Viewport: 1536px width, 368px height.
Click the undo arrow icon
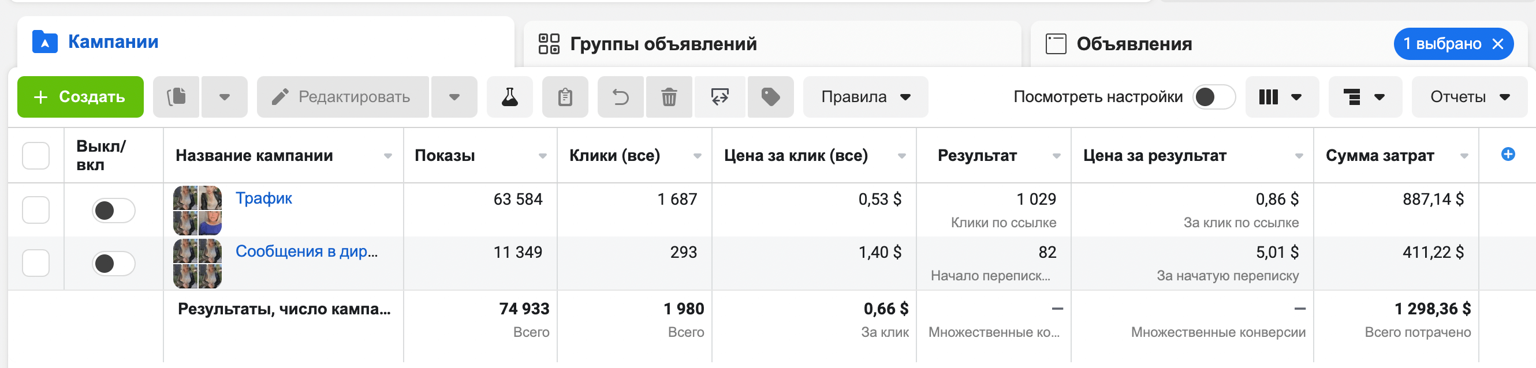621,97
